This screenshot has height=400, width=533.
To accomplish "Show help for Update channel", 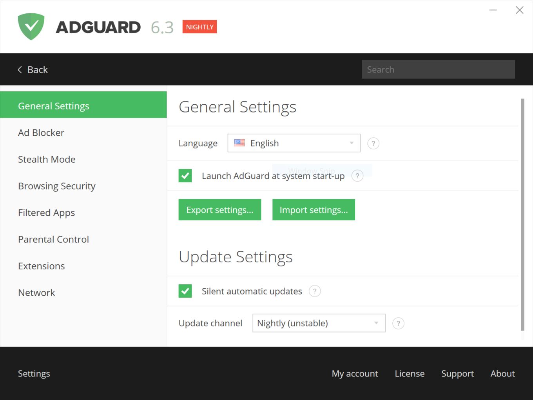I will pyautogui.click(x=398, y=324).
